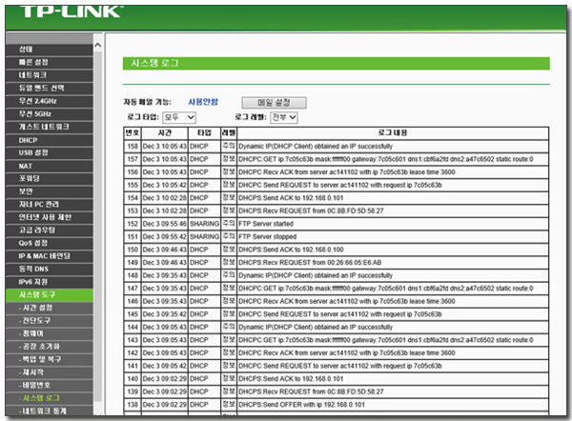Open the 시간 설정 submenu

[50, 308]
